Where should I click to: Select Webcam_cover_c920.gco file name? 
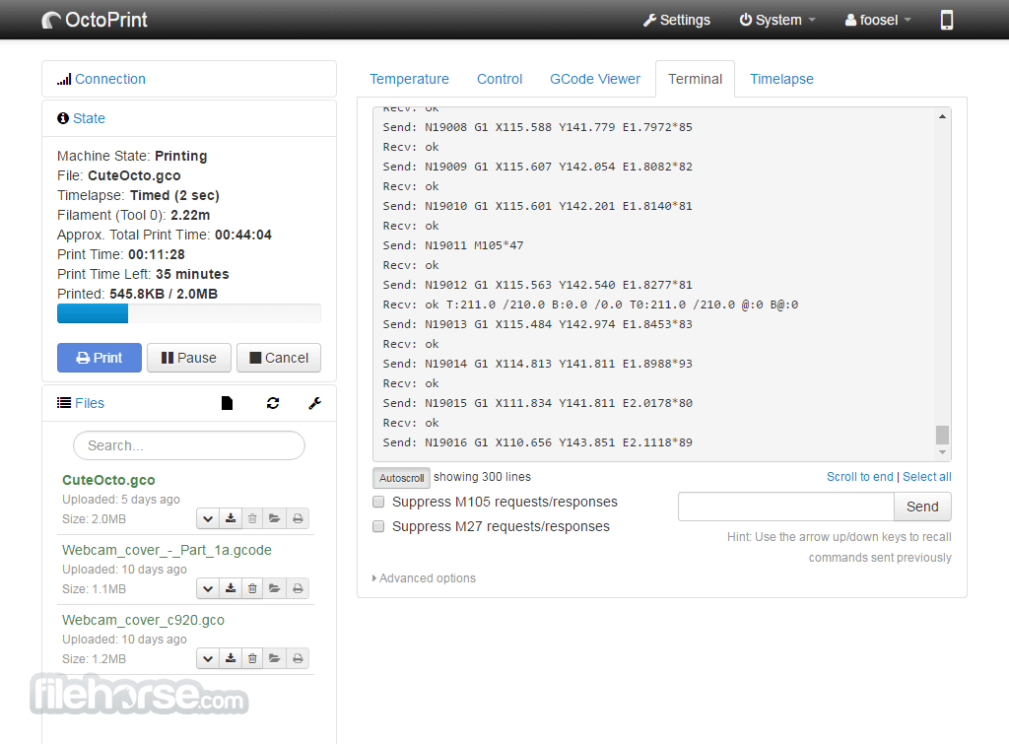[x=143, y=621]
